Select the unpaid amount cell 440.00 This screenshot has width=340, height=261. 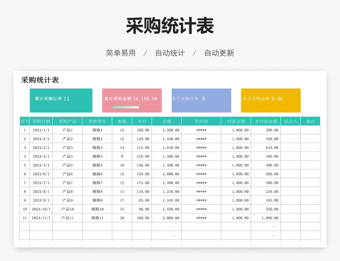[x=266, y=139]
